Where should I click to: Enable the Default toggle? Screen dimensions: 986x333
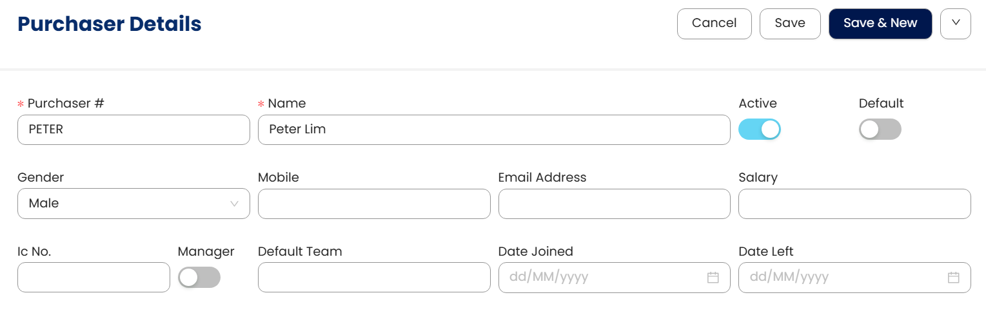[880, 129]
